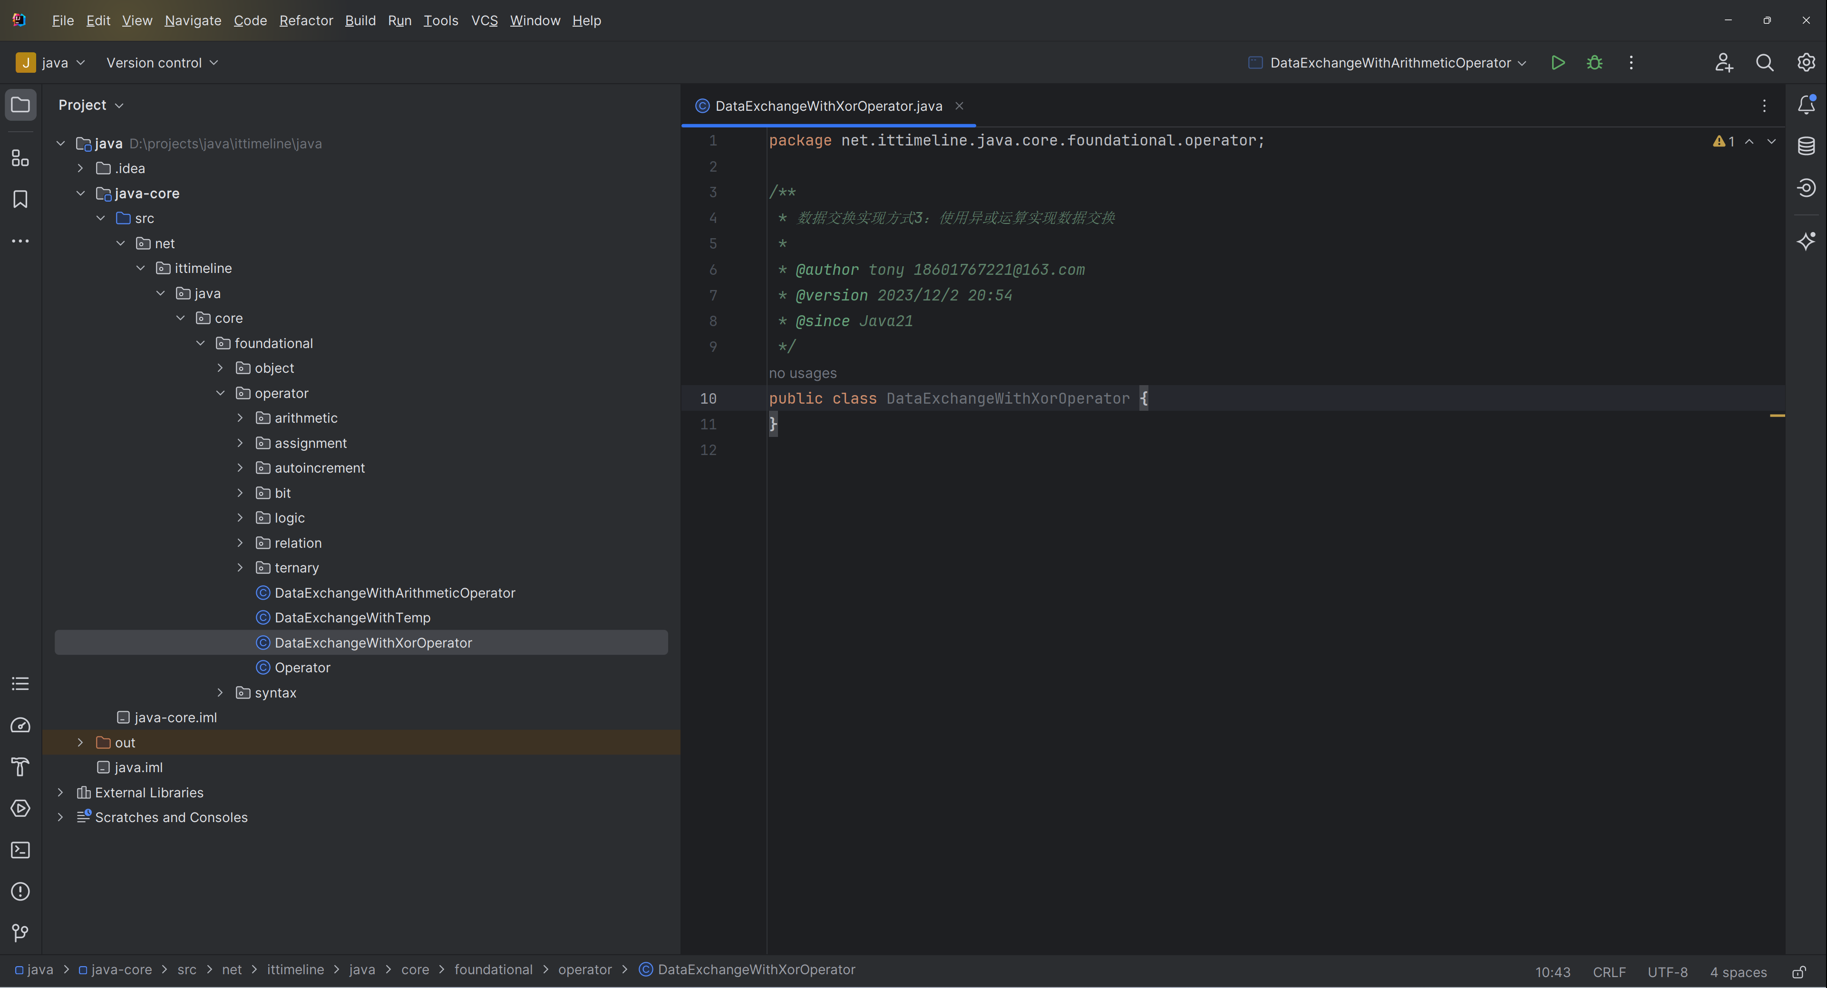Expand the arithmetic package
This screenshot has width=1827, height=988.
coord(240,418)
